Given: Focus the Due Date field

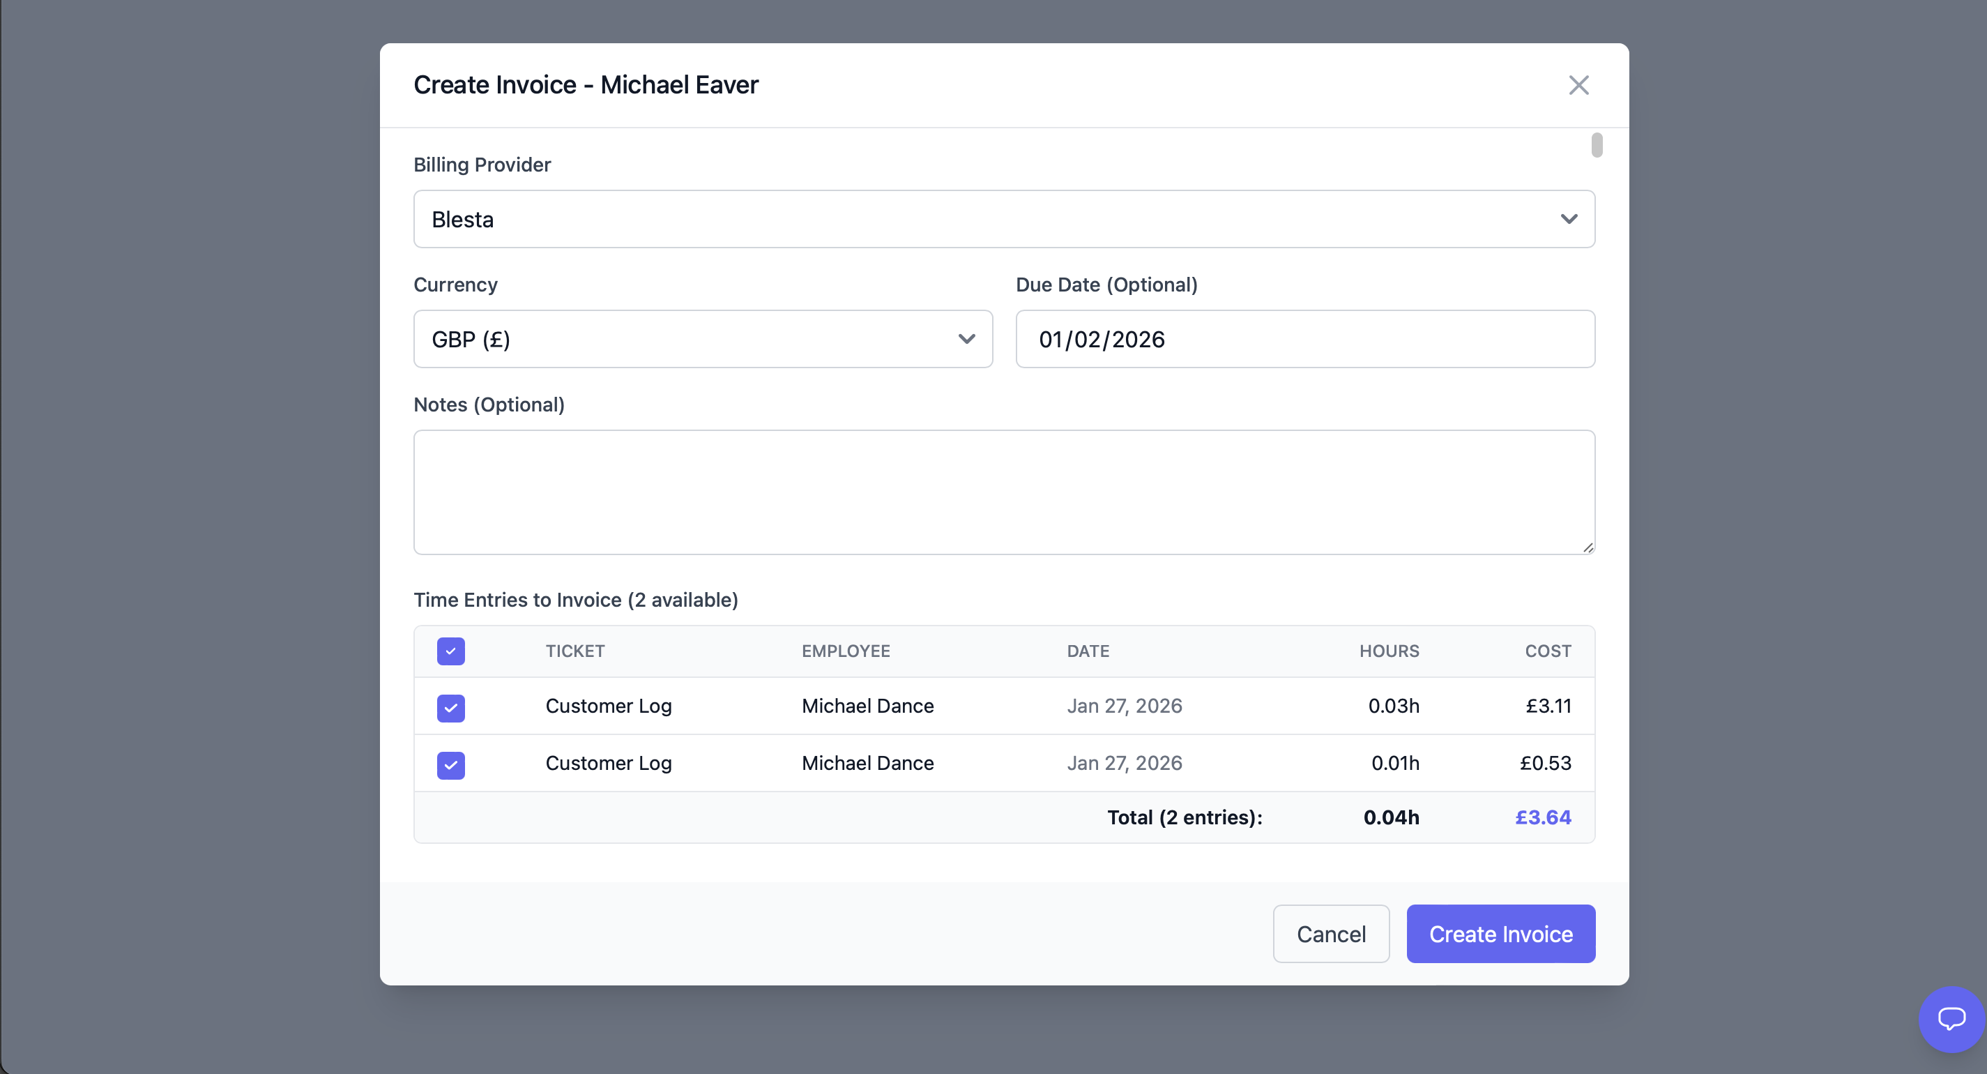Looking at the screenshot, I should 1304,339.
